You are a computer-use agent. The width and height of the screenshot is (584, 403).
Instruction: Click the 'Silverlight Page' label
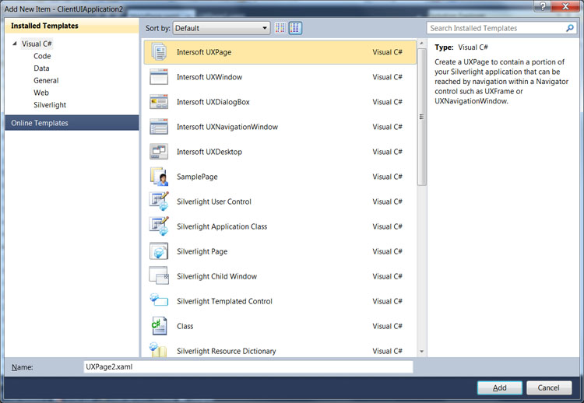[x=202, y=251]
